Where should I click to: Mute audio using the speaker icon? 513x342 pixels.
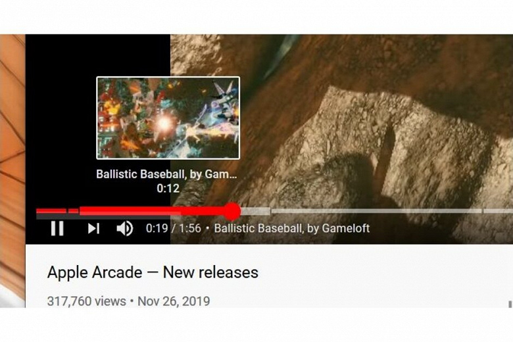tap(125, 228)
